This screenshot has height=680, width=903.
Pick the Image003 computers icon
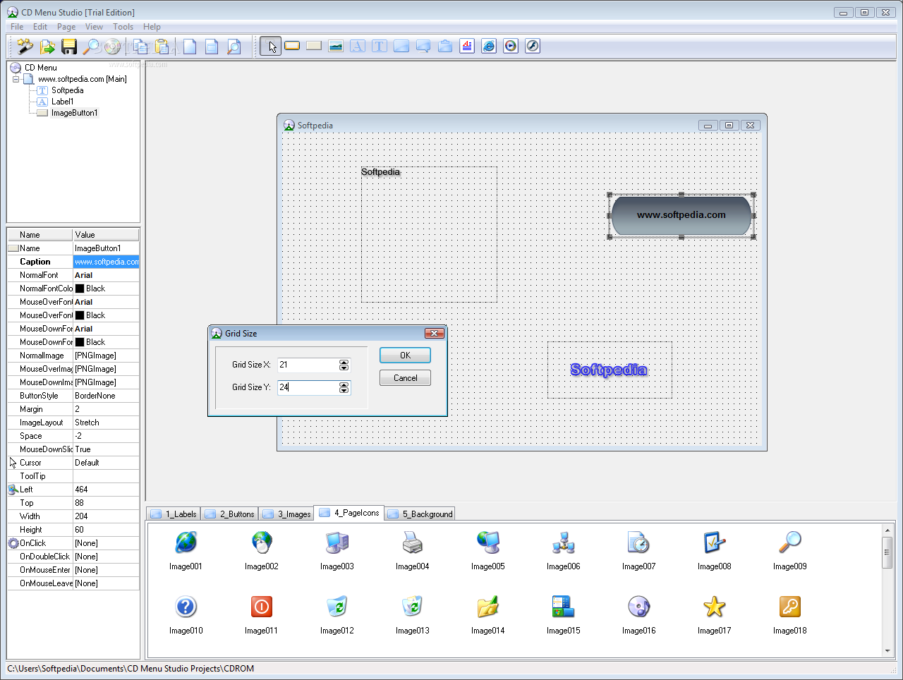[x=337, y=542]
